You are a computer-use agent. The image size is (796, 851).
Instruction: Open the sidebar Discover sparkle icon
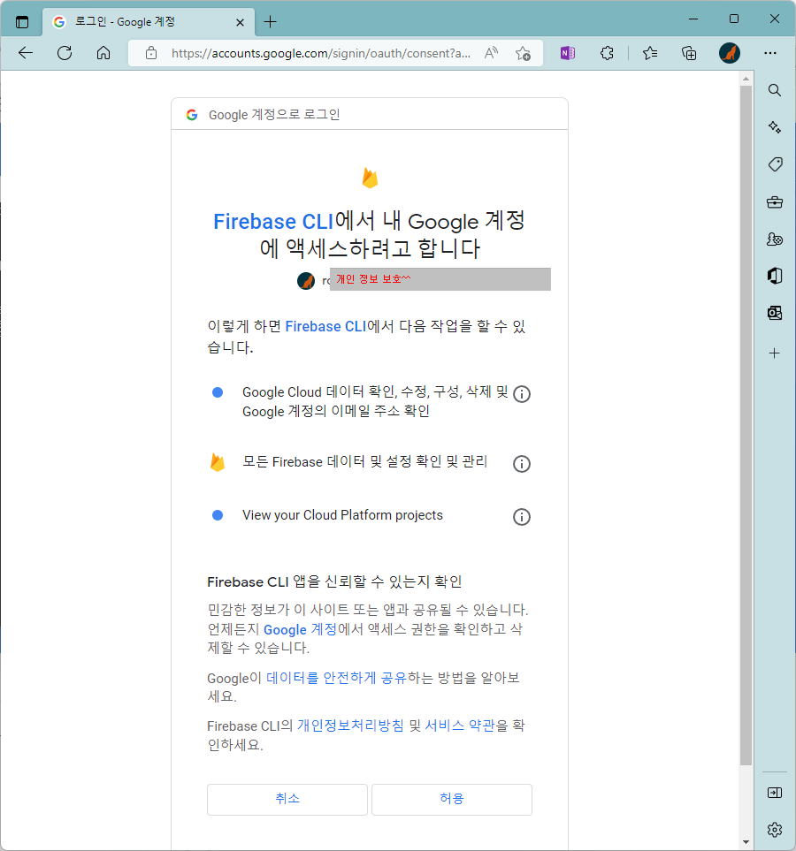click(x=775, y=127)
